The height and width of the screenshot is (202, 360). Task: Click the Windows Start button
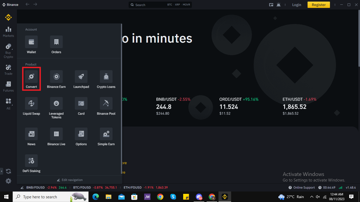[x=6, y=197]
